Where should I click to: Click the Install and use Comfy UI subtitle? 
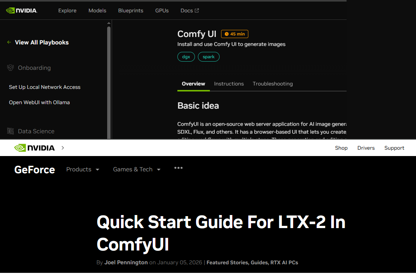point(232,44)
